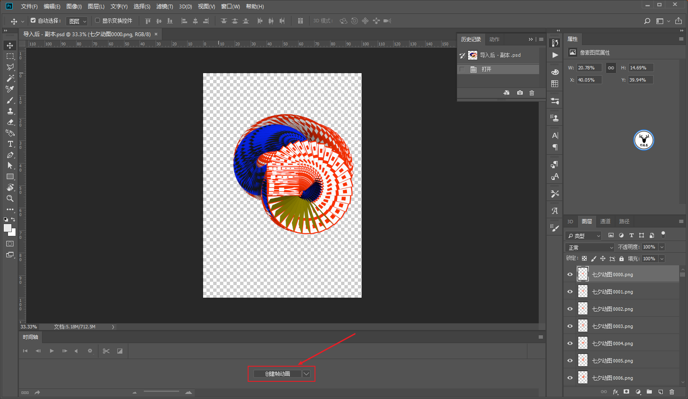
Task: Create a new group folder
Action: (x=649, y=392)
